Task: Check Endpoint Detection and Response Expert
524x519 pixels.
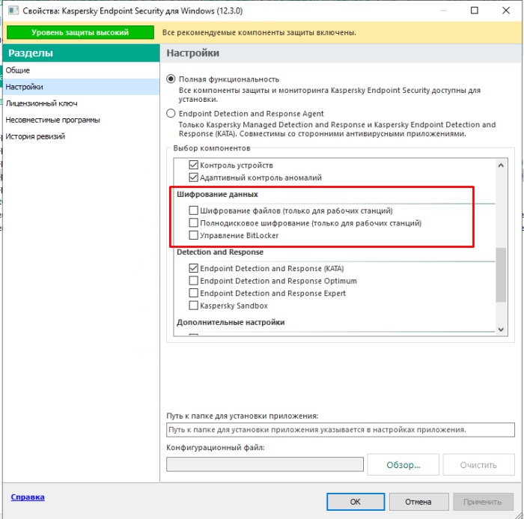Action: (x=193, y=293)
